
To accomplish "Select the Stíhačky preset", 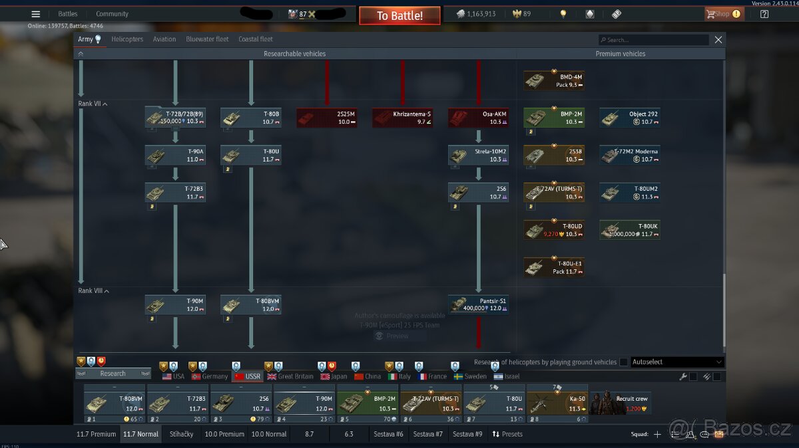I will (182, 434).
